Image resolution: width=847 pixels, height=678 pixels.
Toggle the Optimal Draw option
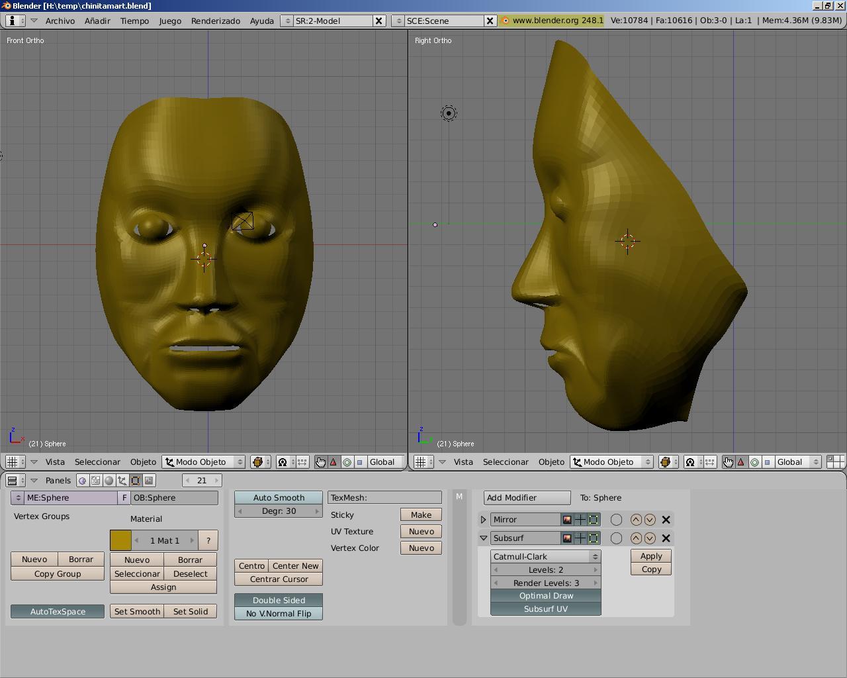(x=546, y=596)
